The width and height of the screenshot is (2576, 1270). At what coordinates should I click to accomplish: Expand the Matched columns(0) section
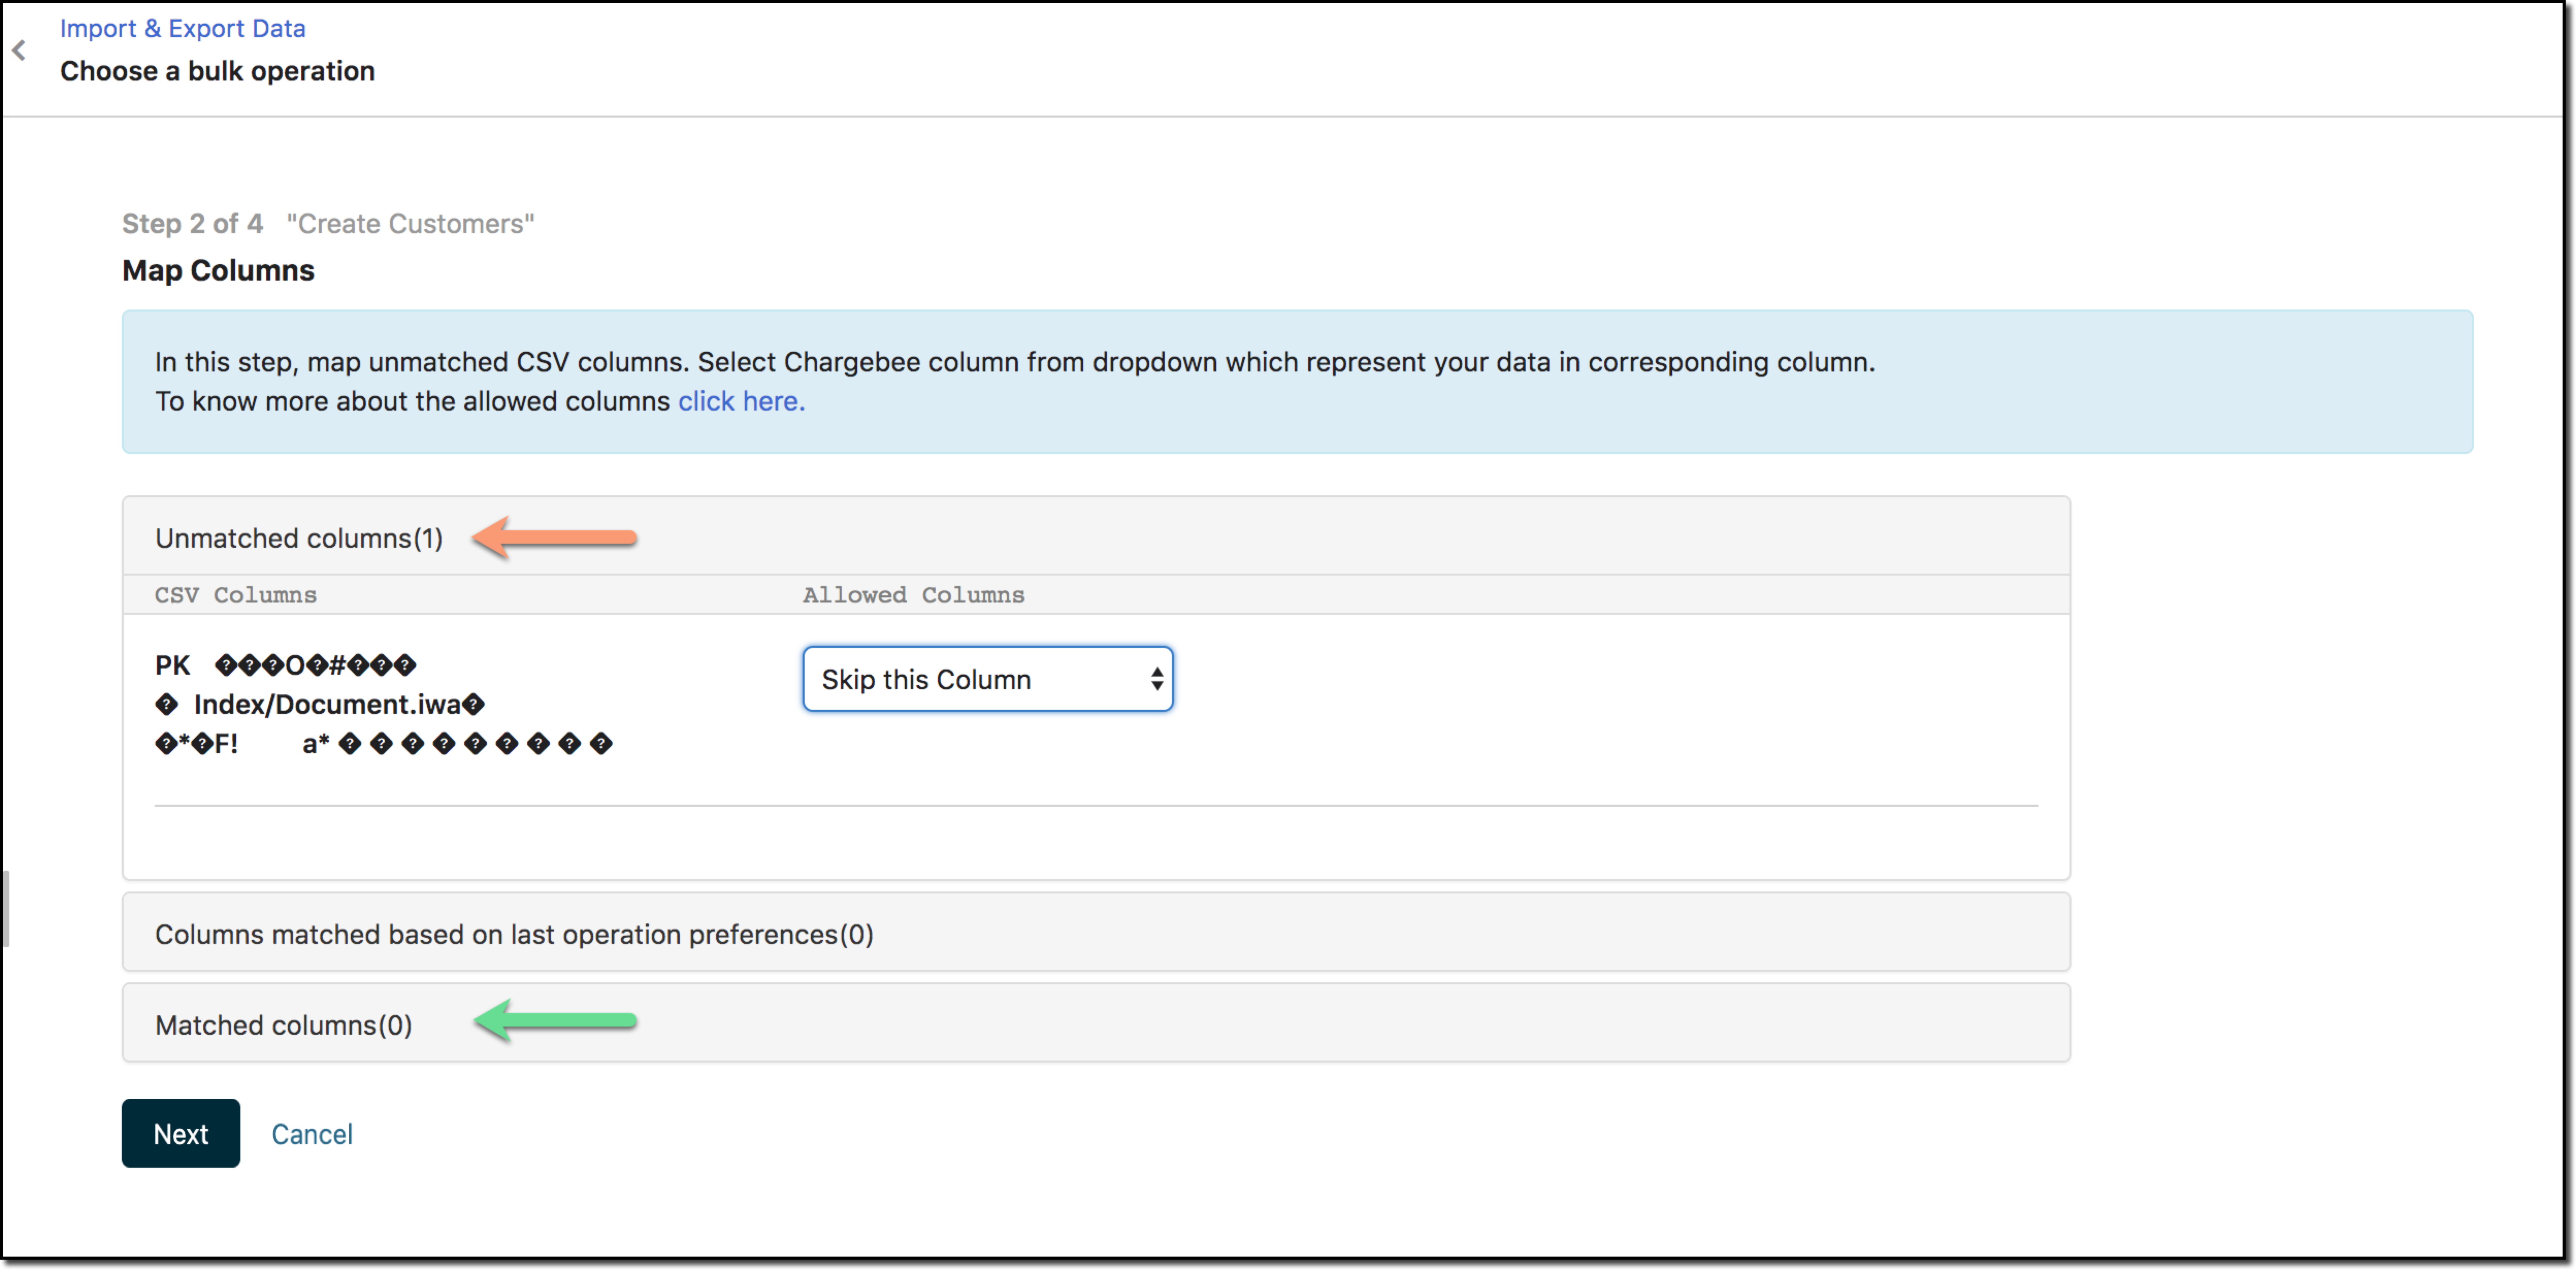click(283, 1025)
